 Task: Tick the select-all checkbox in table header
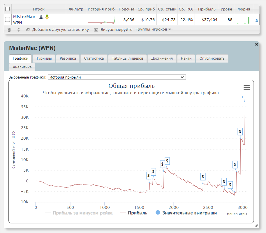pyautogui.click(x=8, y=9)
